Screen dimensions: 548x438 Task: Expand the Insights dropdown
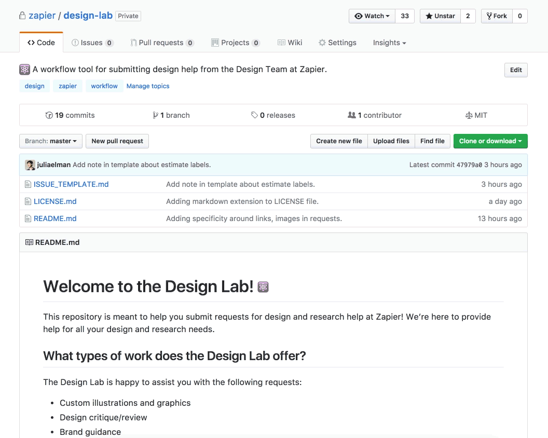(x=389, y=43)
